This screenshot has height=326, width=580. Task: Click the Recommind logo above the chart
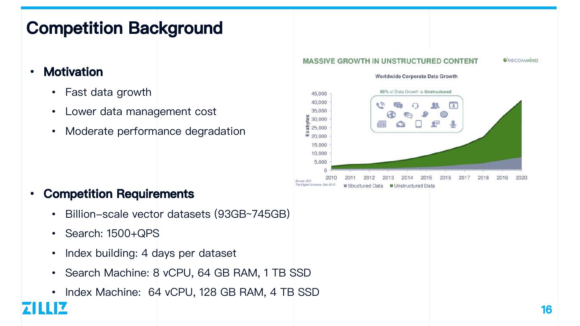click(520, 60)
